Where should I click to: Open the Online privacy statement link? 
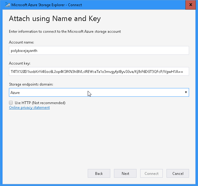click(x=29, y=108)
